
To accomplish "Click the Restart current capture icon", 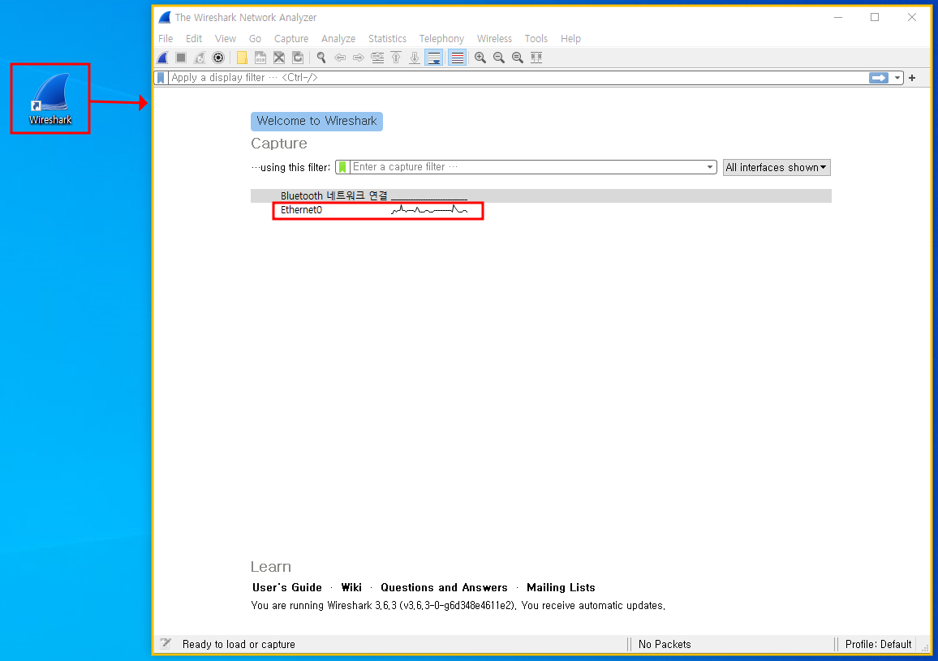I will [x=200, y=58].
